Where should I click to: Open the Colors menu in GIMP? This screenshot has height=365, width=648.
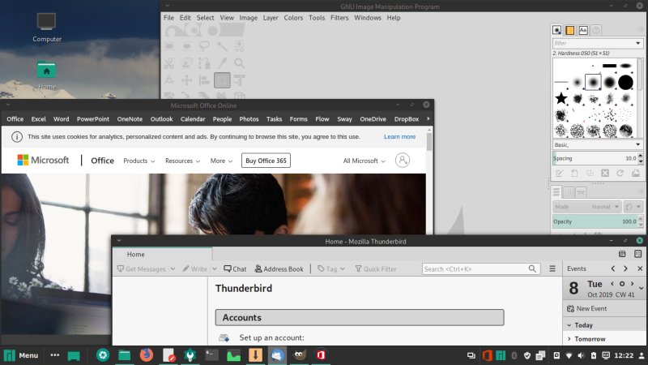(x=293, y=18)
